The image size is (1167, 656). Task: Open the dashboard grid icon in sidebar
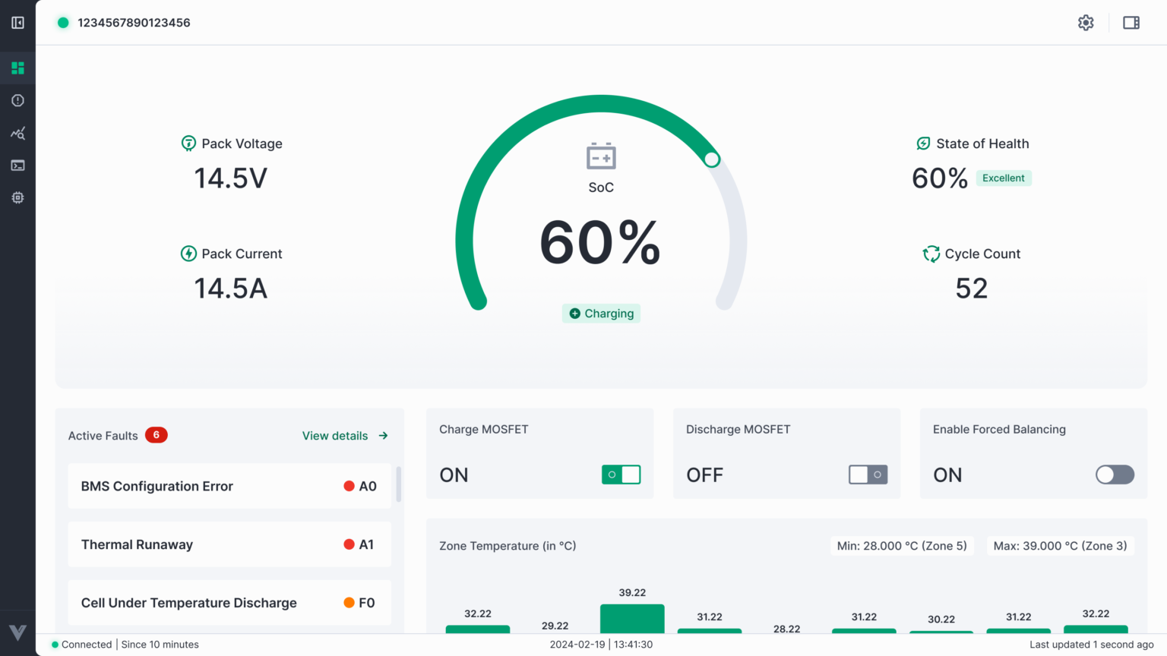[x=17, y=68]
